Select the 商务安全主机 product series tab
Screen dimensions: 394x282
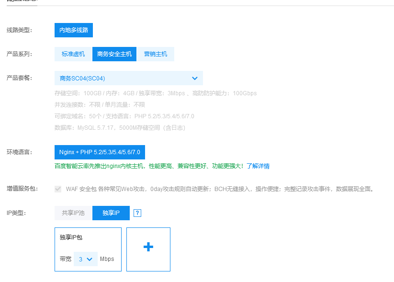(114, 54)
